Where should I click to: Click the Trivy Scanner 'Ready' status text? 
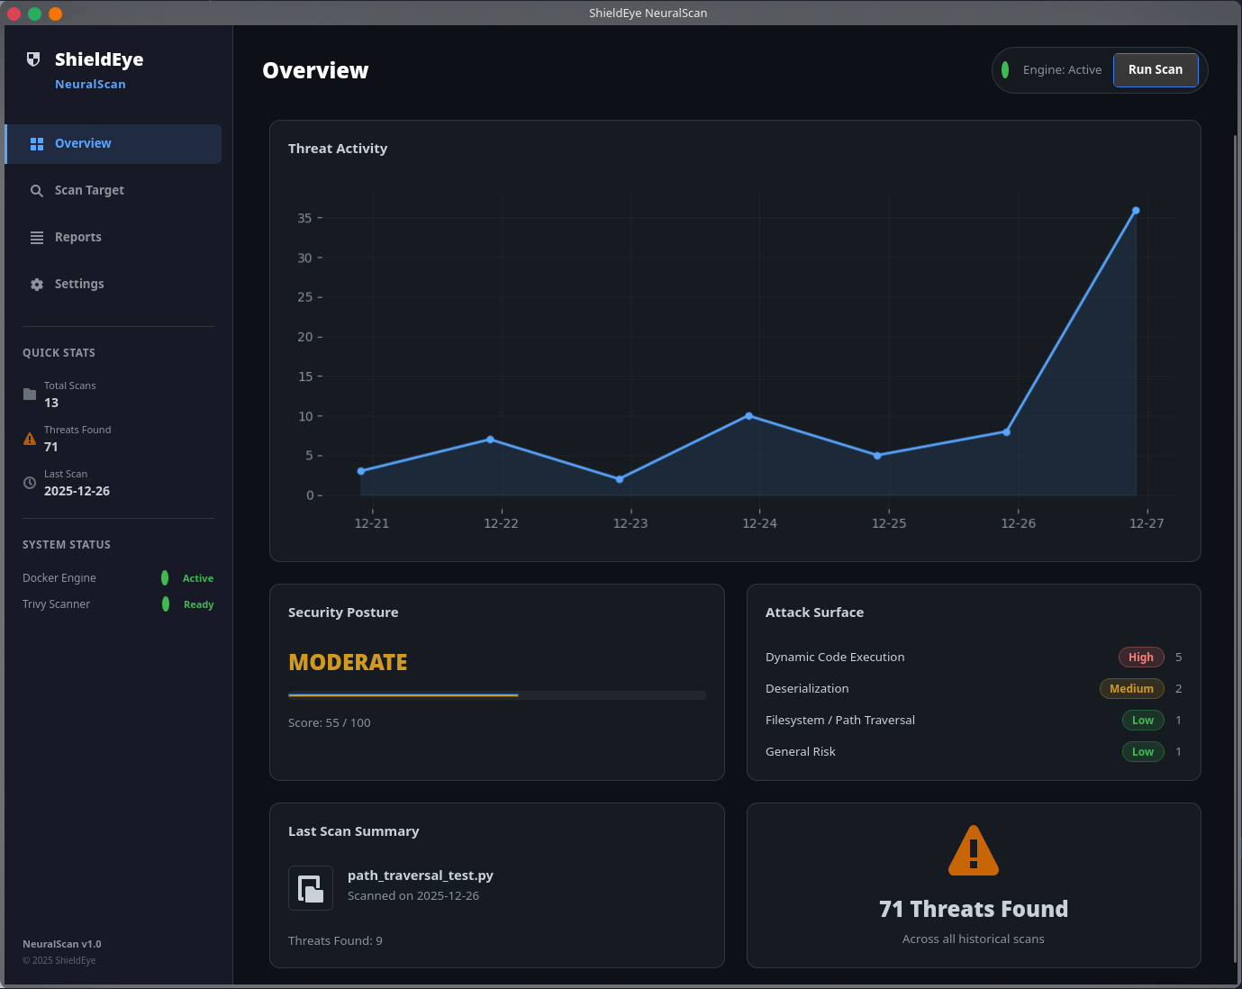tap(199, 604)
